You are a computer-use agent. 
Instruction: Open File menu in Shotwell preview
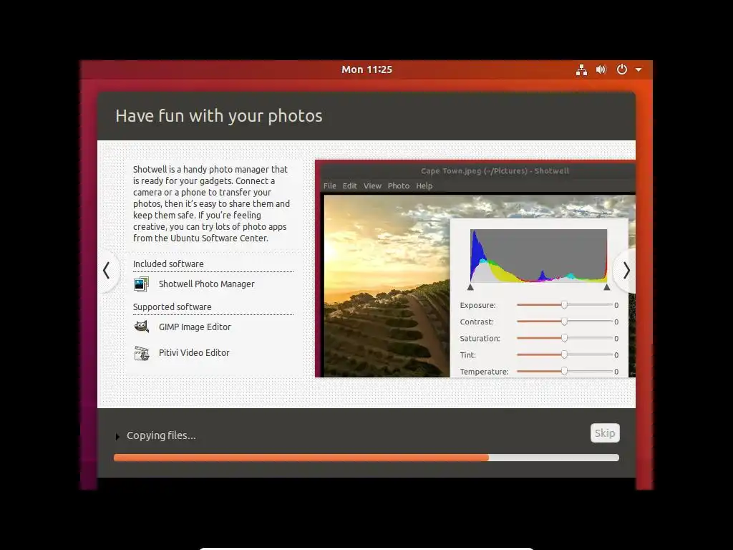tap(329, 185)
